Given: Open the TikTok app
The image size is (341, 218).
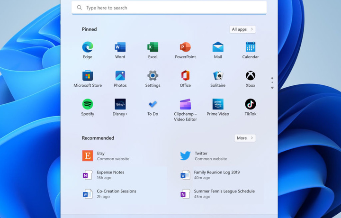Looking at the screenshot, I should [251, 107].
